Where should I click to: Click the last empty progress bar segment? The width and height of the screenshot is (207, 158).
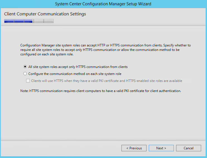point(48,21)
